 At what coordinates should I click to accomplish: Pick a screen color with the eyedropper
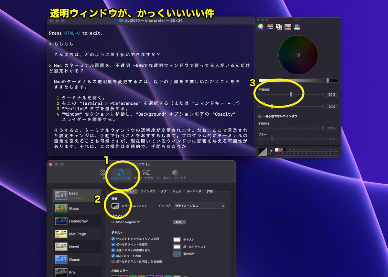pyautogui.click(x=271, y=152)
